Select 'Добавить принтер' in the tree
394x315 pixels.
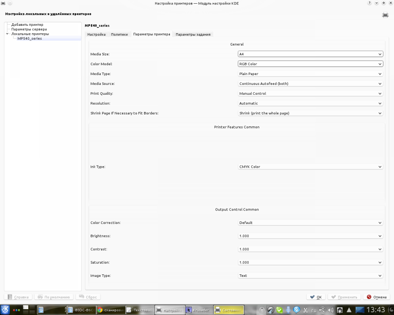pos(27,25)
